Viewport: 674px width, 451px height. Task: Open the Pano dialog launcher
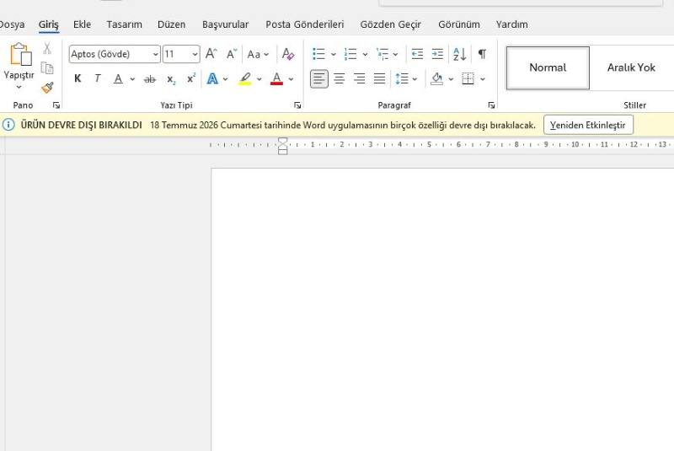click(56, 105)
